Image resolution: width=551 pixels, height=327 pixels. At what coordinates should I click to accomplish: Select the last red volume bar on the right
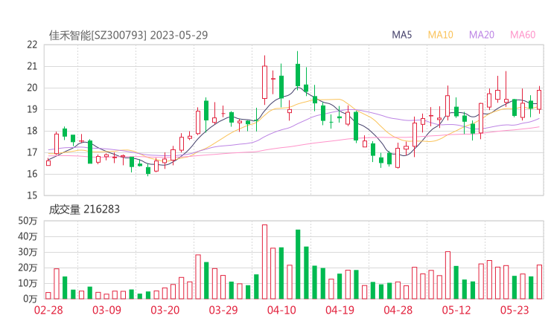pyautogui.click(x=539, y=282)
